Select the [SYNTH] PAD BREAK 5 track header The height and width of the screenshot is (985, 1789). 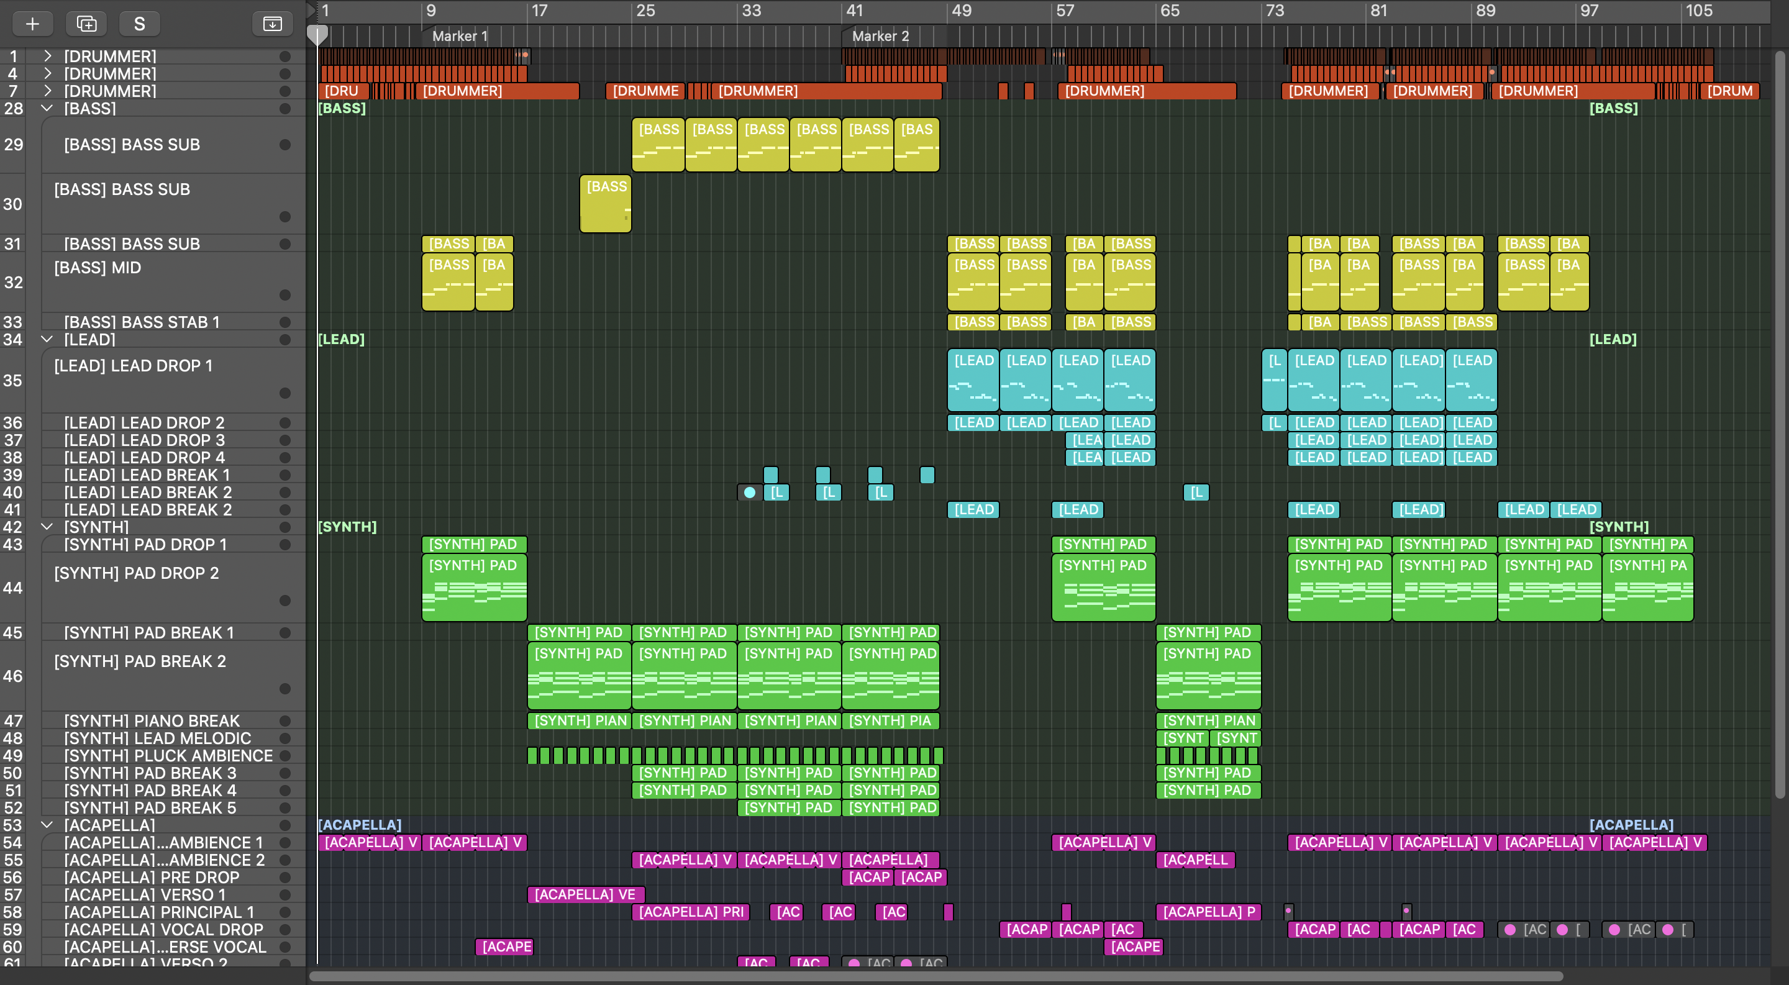[x=174, y=808]
